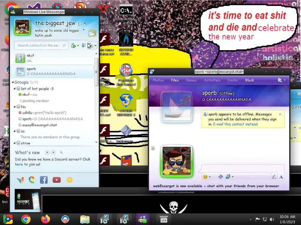Image resolution: width=301 pixels, height=225 pixels.
Task: Click the YouTube icon in Messenger bottom bar
Action: pyautogui.click(x=57, y=180)
